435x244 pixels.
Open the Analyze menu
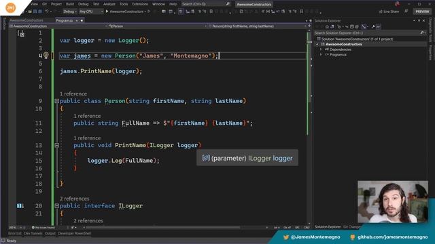point(109,4)
